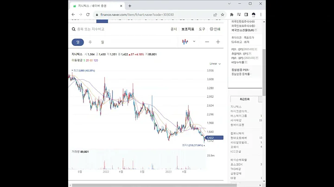
Task: Open 태광 in the recent list
Action: 233,178
